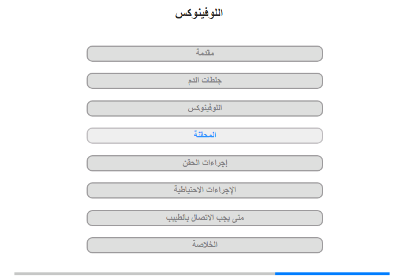This screenshot has width=404, height=277.
Task: Go to the اللوفينوكس section button
Action: (x=205, y=108)
